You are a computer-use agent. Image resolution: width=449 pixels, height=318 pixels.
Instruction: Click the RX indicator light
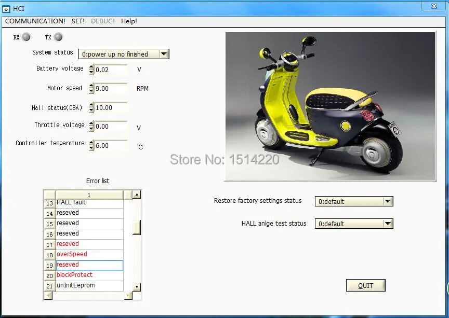click(26, 37)
